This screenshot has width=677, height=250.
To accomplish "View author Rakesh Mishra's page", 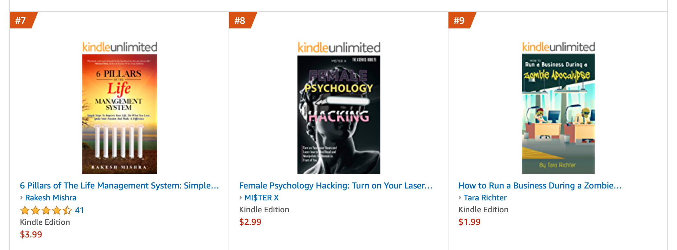I will [x=51, y=198].
